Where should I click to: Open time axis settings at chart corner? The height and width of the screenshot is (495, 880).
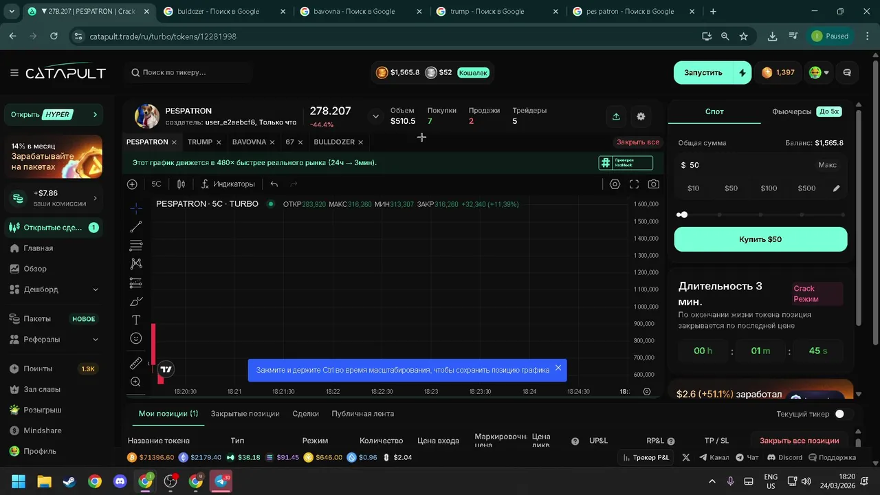[647, 391]
